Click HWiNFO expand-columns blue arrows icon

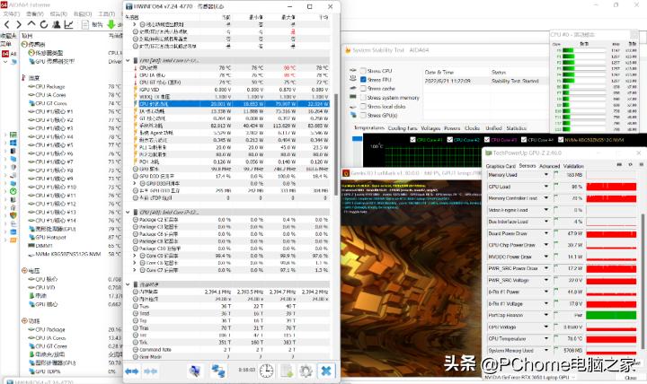click(x=131, y=371)
